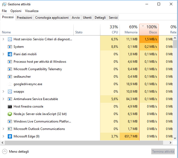Sort by the Disco column header
This screenshot has width=178, height=158.
pos(149,30)
